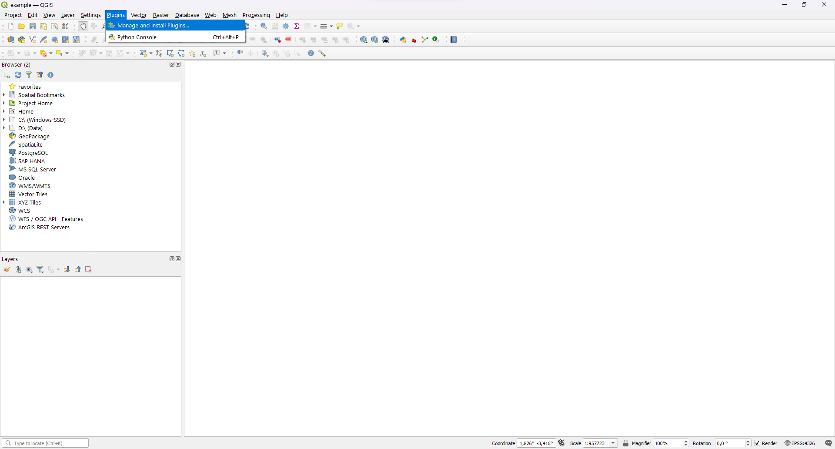This screenshot has height=449, width=835.
Task: Expand Spatial Bookmarks tree item
Action: click(x=4, y=95)
